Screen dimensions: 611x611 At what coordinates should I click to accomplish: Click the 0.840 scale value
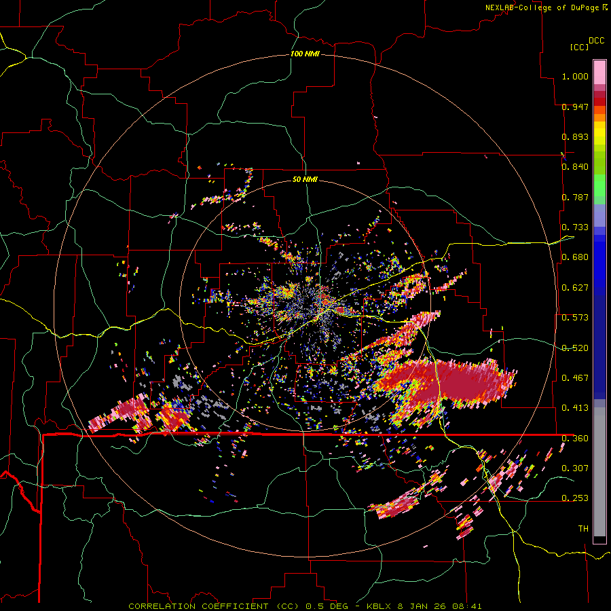[x=575, y=167]
